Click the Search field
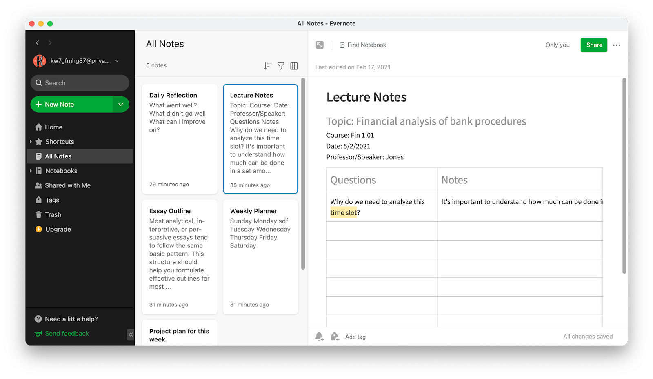 [x=80, y=83]
